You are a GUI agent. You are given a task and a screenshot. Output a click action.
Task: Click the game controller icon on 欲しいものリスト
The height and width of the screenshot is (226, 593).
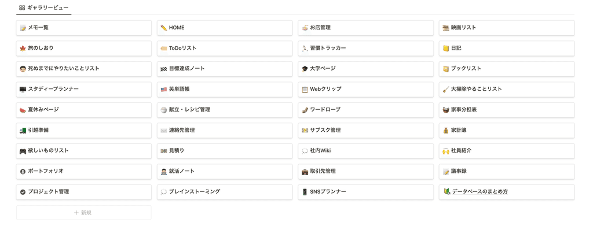(x=23, y=151)
